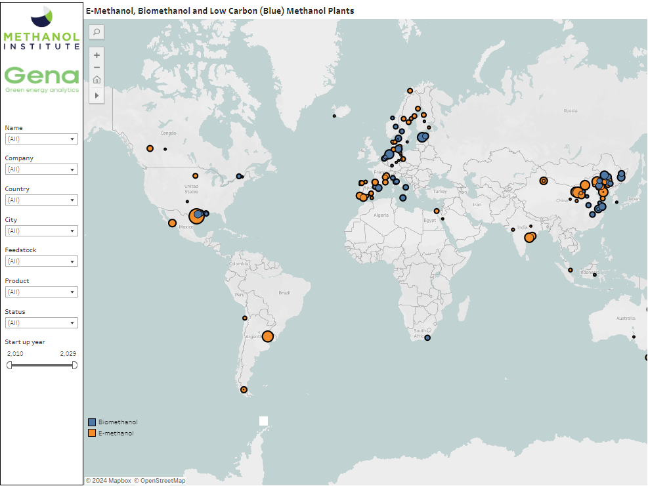The height and width of the screenshot is (486, 648).
Task: Open the City filter dropdown
Action: point(41,231)
